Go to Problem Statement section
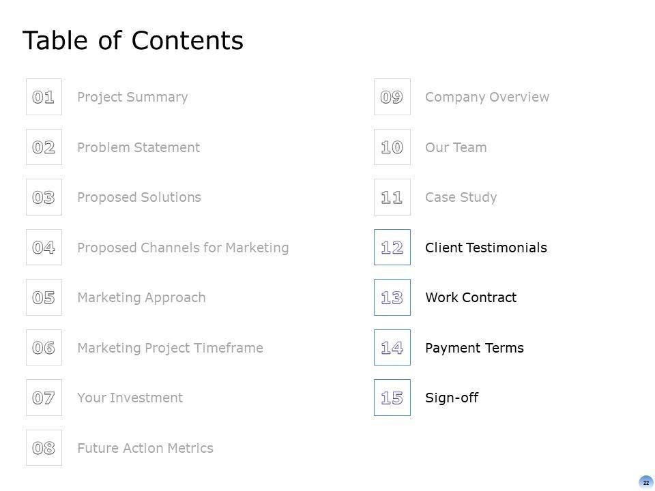Screen dimensions: 655x491 click(139, 147)
